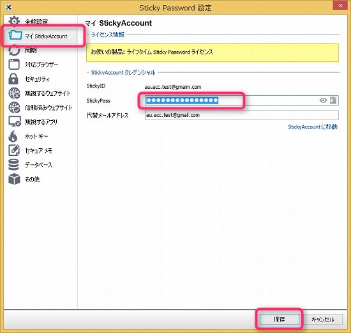Click the database cylinder icon

(x=13, y=165)
